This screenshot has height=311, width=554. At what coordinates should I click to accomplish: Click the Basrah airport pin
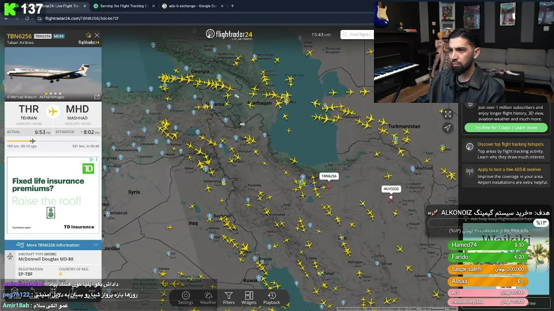pyautogui.click(x=255, y=259)
